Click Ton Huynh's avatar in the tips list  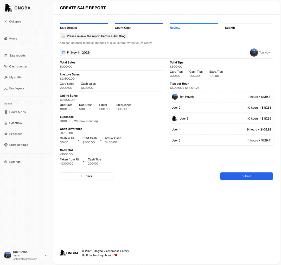(x=175, y=96)
